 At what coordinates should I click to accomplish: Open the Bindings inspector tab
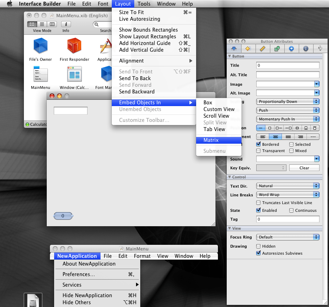click(277, 49)
